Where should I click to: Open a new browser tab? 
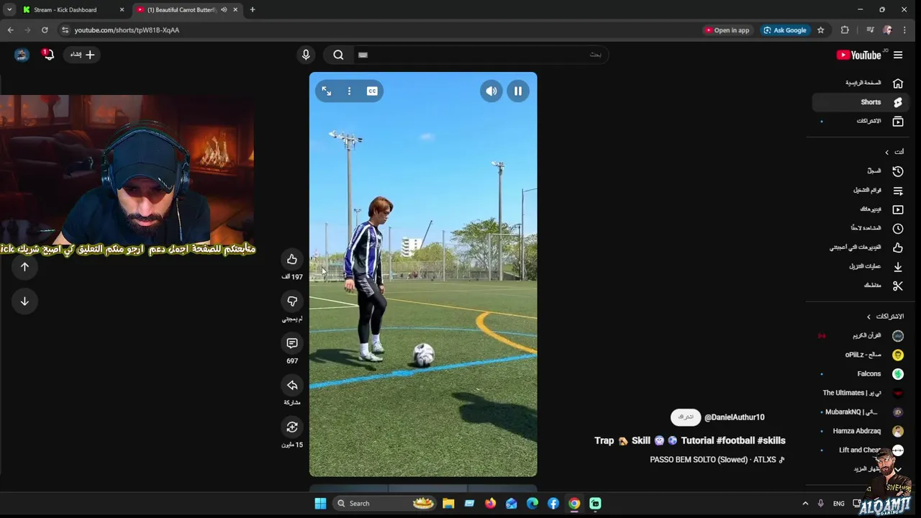253,10
